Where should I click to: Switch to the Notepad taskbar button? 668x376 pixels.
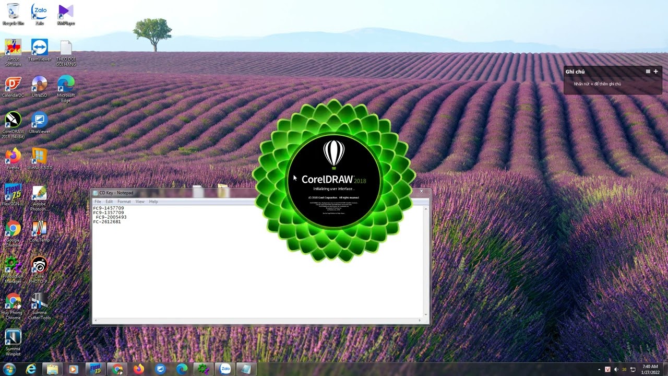tap(246, 369)
